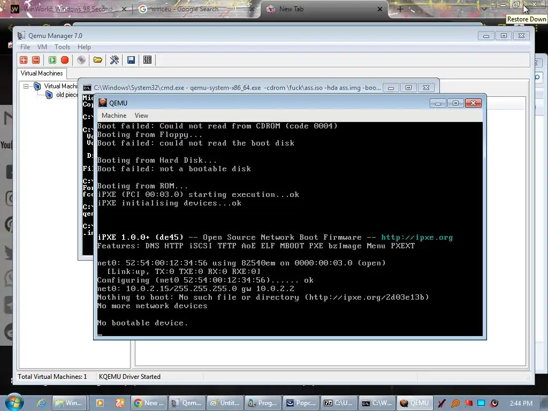This screenshot has width=548, height=411.
Task: Select the Virtual Machines tab
Action: pyautogui.click(x=42, y=73)
